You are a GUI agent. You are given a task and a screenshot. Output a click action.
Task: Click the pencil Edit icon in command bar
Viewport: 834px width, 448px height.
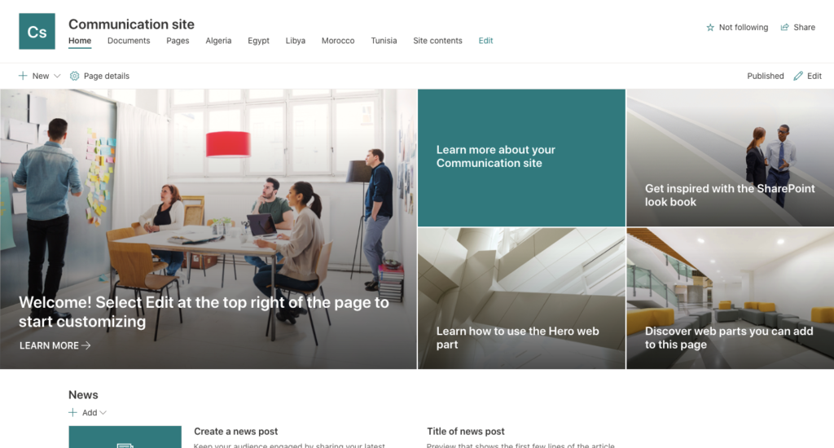(798, 76)
